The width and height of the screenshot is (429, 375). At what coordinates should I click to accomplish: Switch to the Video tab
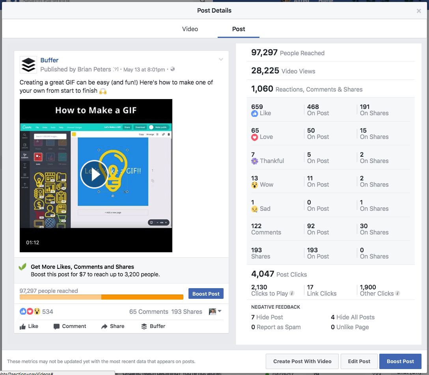pos(190,29)
